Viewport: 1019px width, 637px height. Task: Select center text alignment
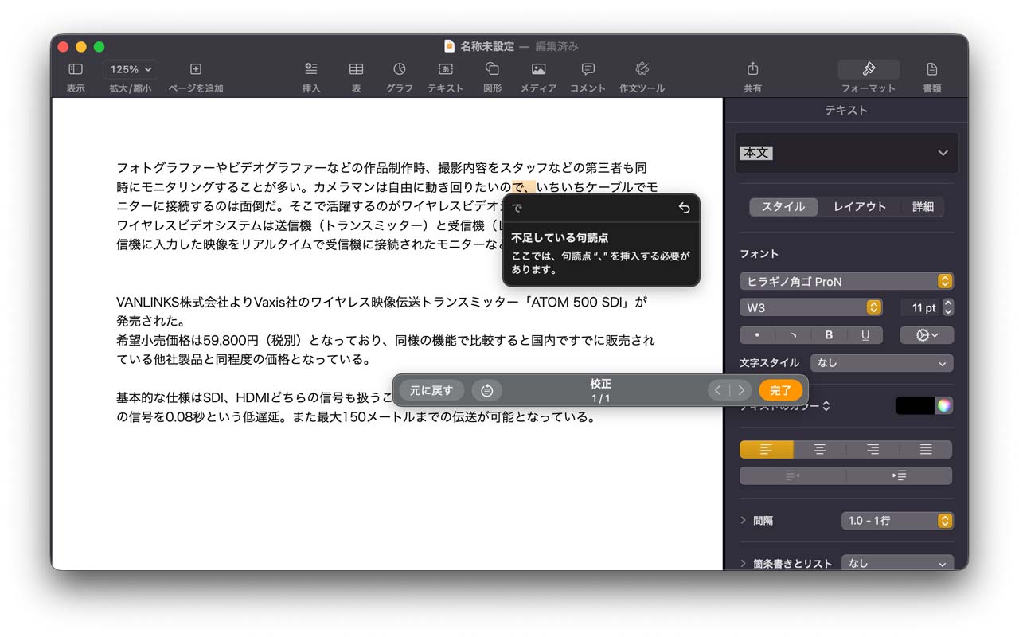pos(819,449)
